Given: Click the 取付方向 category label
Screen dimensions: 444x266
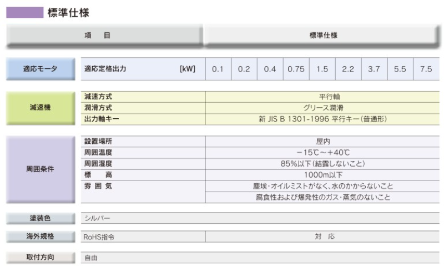Looking at the screenshot, I should [x=40, y=257].
